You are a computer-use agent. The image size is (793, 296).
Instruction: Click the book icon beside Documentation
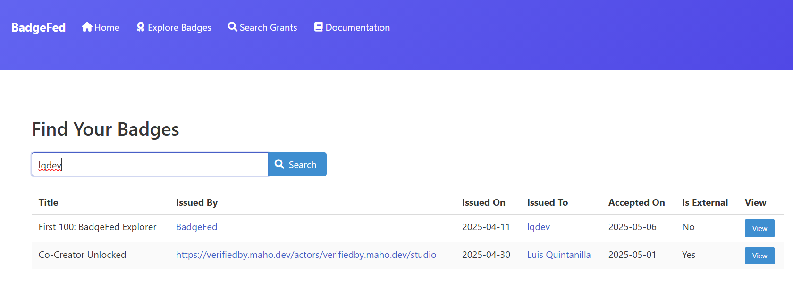[x=319, y=27]
